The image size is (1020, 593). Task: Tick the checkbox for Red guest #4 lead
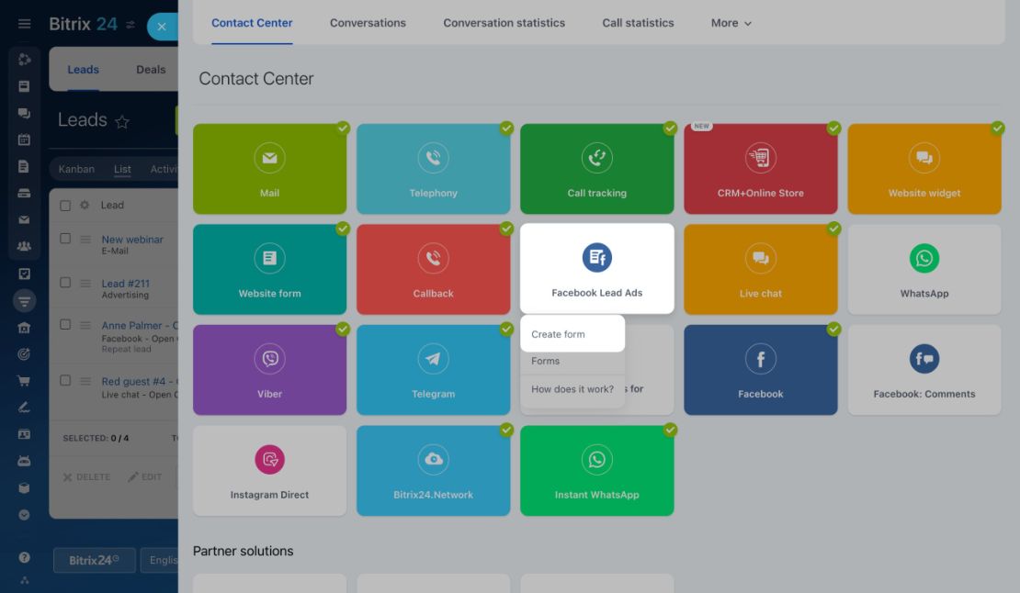tap(65, 380)
